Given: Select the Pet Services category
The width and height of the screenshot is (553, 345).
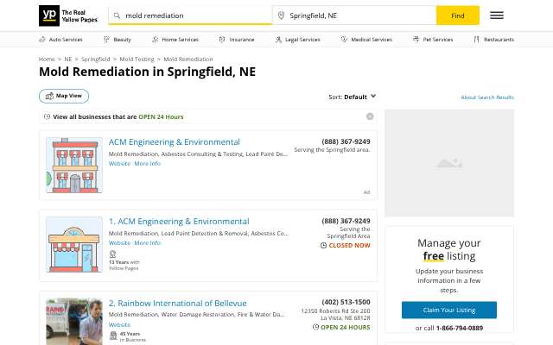Looking at the screenshot, I should click(x=433, y=40).
